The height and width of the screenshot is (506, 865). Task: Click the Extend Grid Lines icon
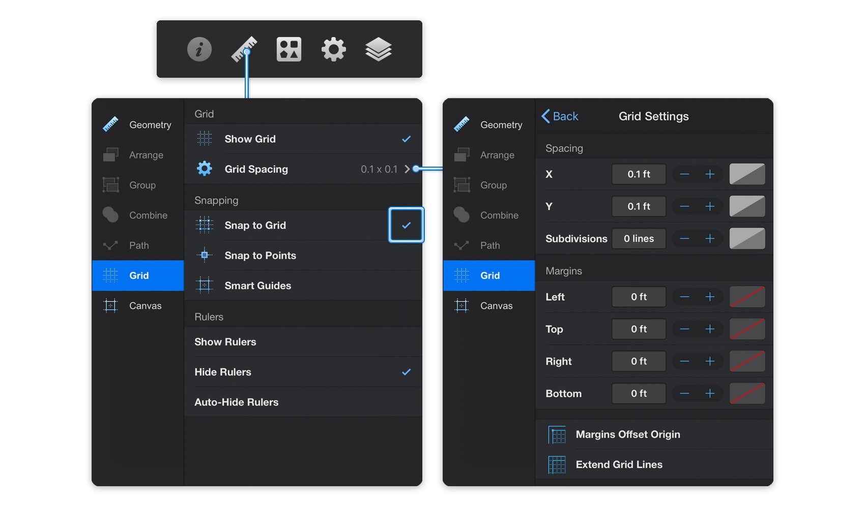point(557,465)
